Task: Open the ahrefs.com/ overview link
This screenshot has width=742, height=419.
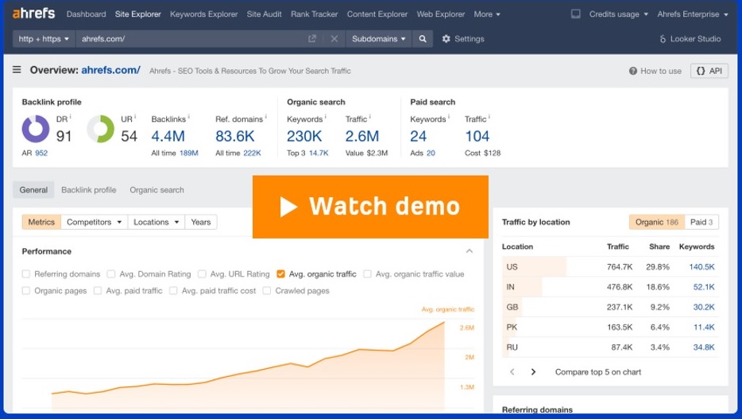Action: [x=110, y=70]
